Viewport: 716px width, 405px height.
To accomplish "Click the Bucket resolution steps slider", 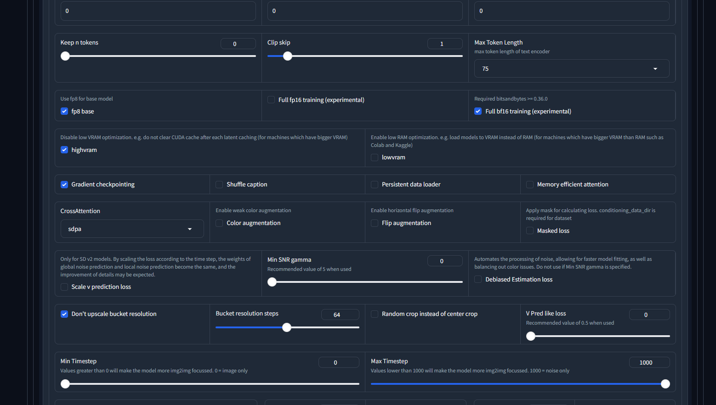I will 287,327.
